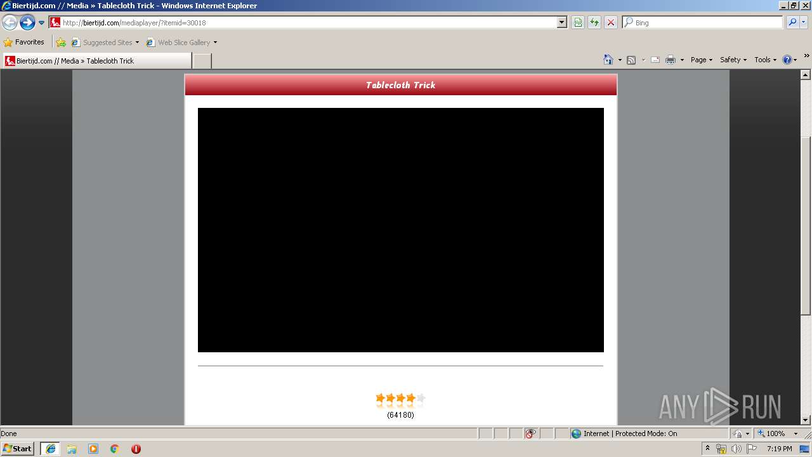Click the scroll up arrow

(x=806, y=75)
